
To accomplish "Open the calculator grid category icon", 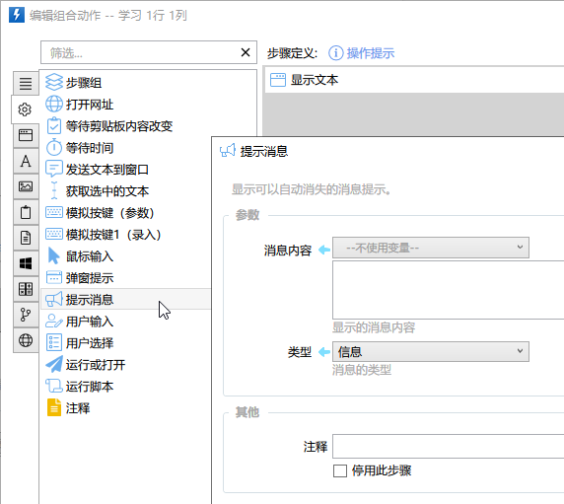I will pos(26,289).
